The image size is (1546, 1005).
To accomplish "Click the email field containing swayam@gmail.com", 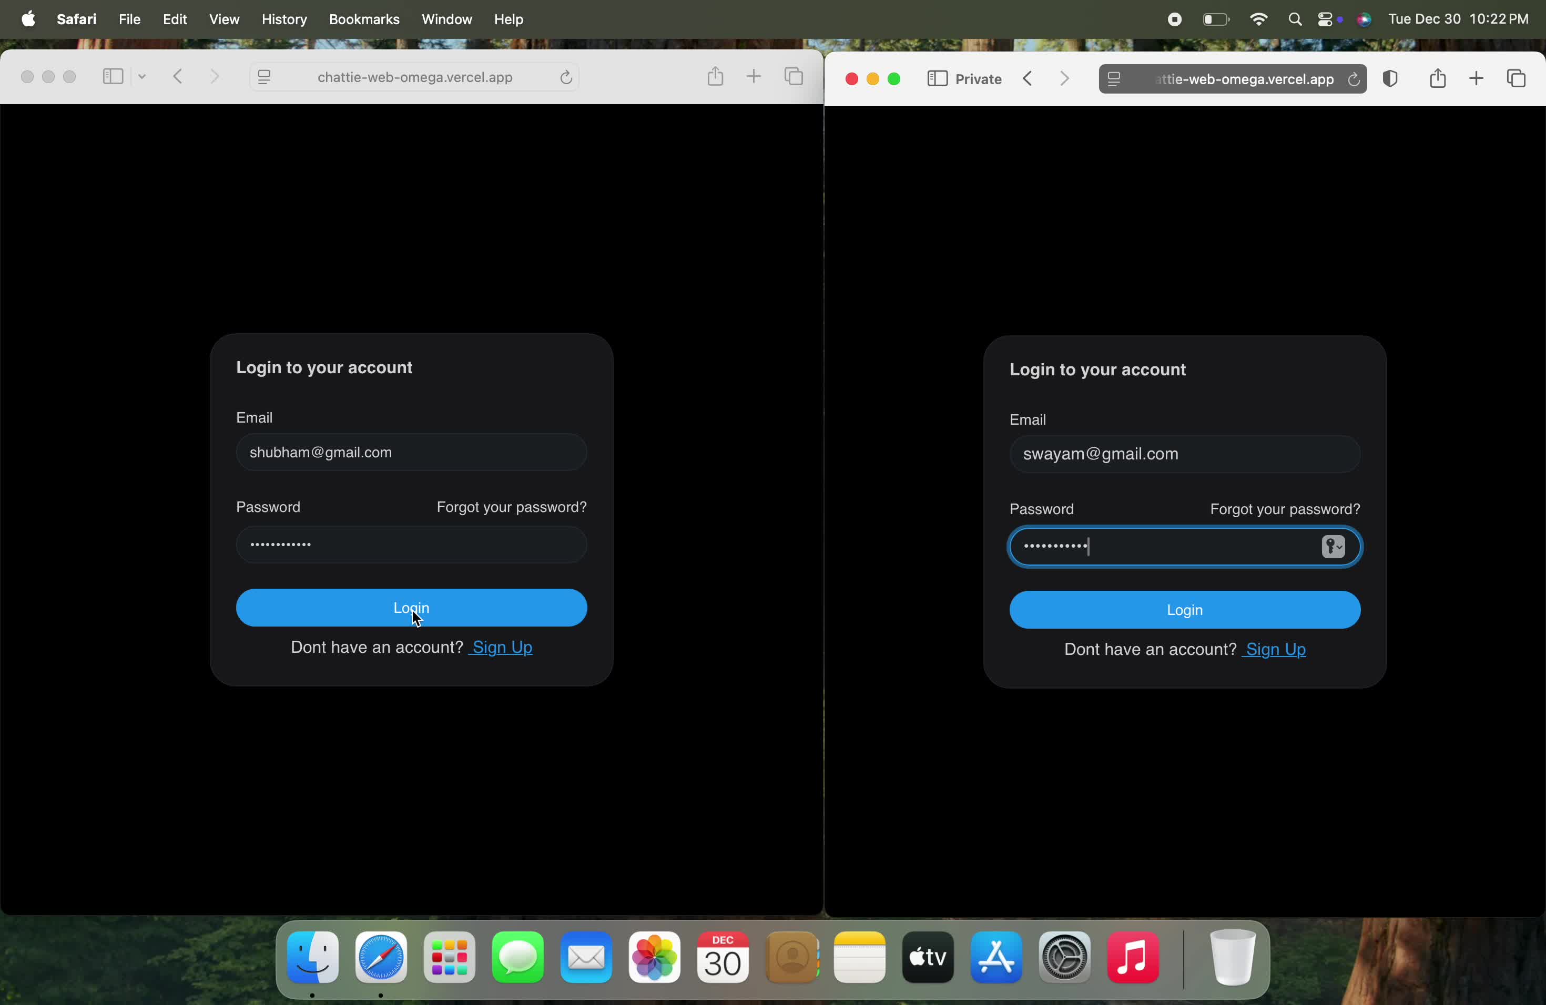I will point(1185,455).
